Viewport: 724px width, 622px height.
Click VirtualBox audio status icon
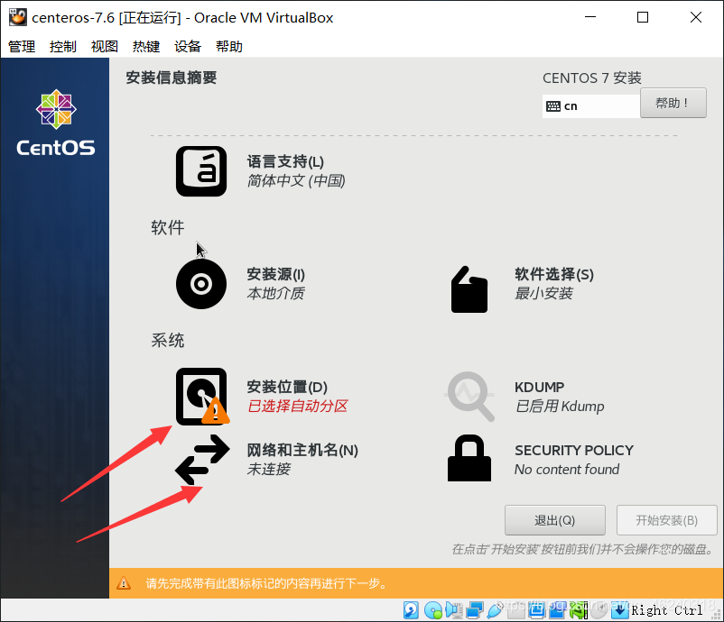pyautogui.click(x=454, y=610)
